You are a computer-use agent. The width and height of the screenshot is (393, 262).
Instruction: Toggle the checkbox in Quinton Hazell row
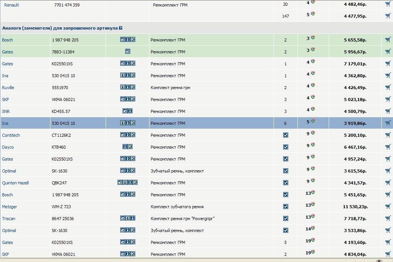[x=286, y=183]
